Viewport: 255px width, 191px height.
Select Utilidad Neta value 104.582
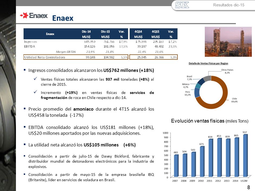(x=109, y=57)
